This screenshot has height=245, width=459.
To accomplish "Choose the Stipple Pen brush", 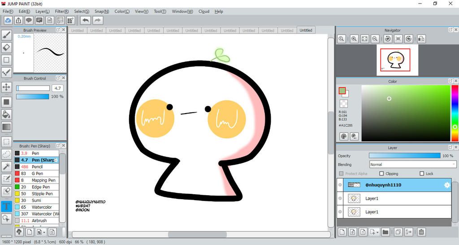I will coord(37,194).
